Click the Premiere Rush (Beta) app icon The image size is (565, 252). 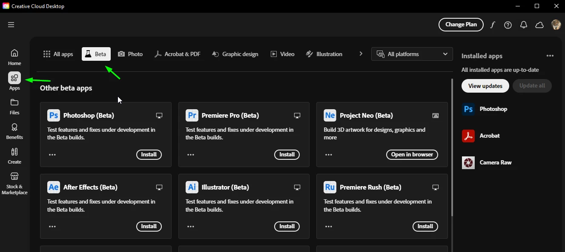330,187
